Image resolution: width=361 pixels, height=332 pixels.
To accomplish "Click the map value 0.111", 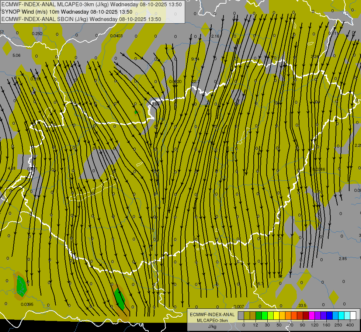I will [333, 33].
